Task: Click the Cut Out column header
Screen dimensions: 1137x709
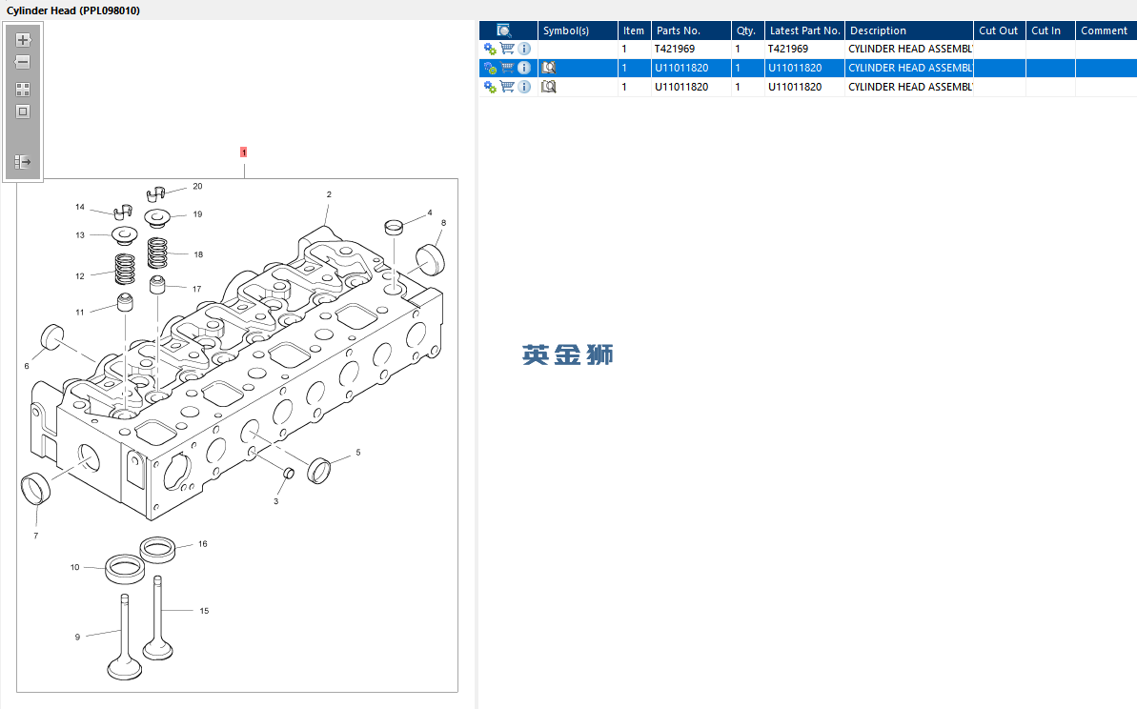Action: (x=999, y=30)
